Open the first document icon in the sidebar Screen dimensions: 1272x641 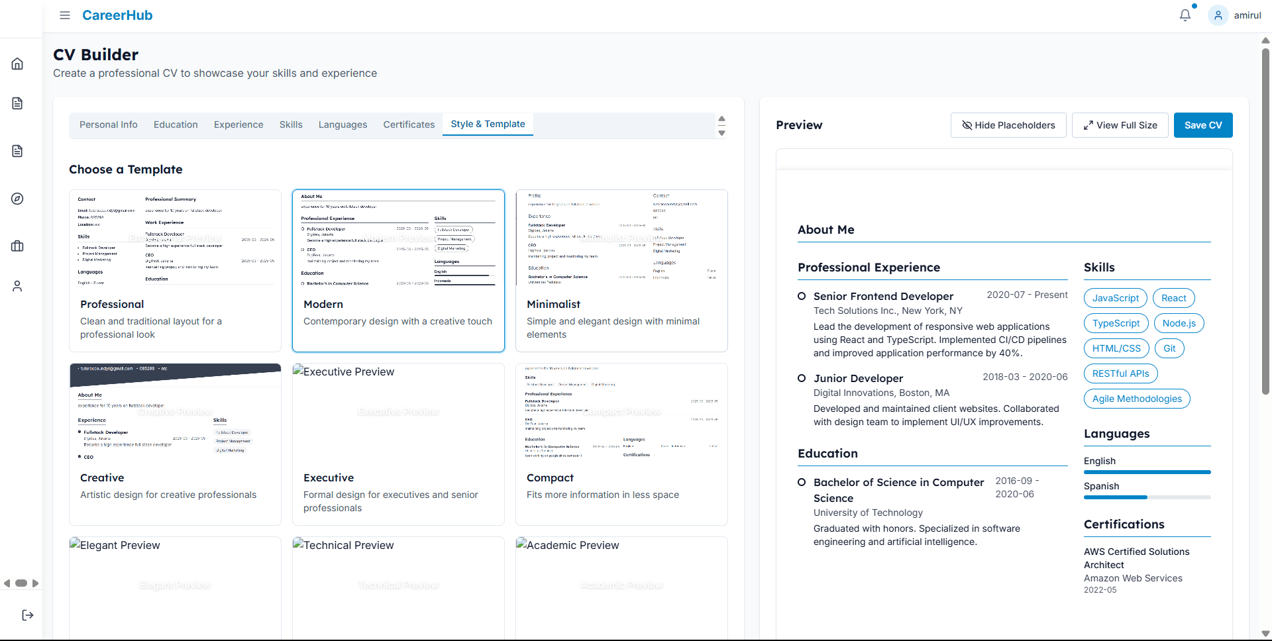(17, 103)
